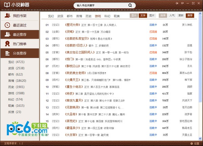
Task: Click scrollbar up arrow
Action: tap(200, 13)
